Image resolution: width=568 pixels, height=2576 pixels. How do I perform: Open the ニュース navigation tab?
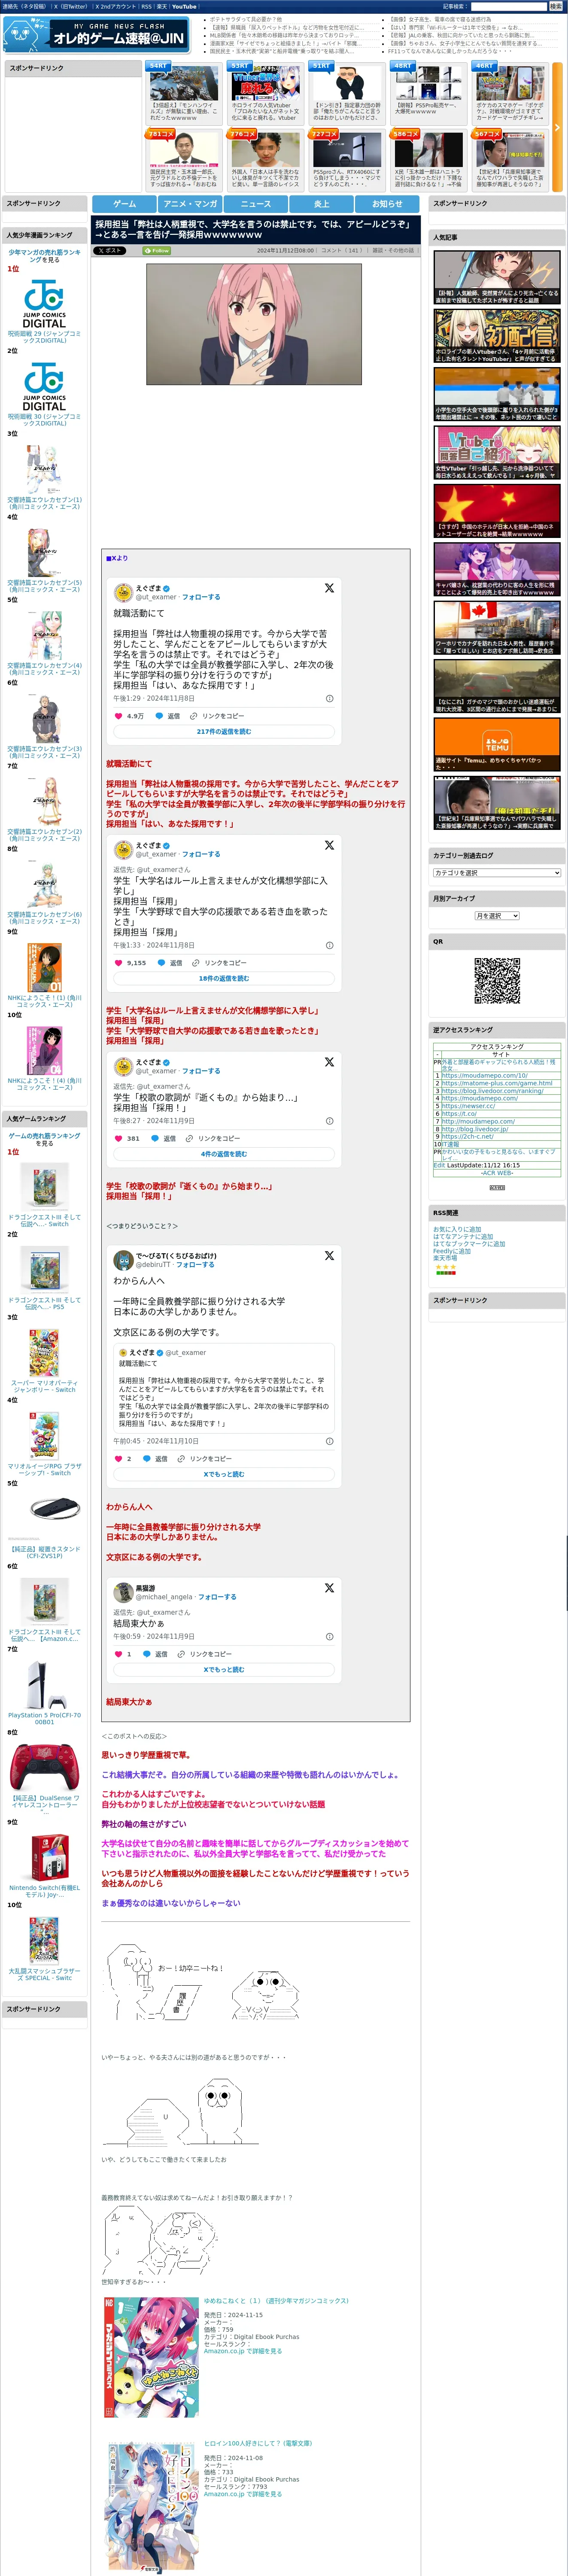(256, 204)
